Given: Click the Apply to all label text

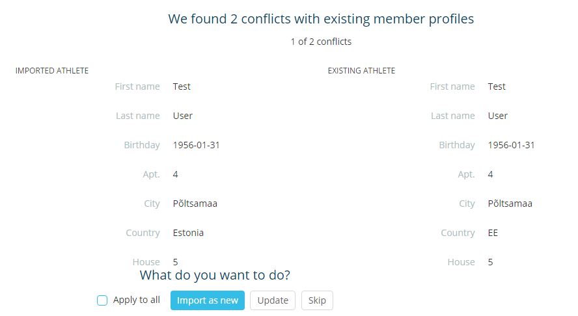Looking at the screenshot, I should 137,300.
